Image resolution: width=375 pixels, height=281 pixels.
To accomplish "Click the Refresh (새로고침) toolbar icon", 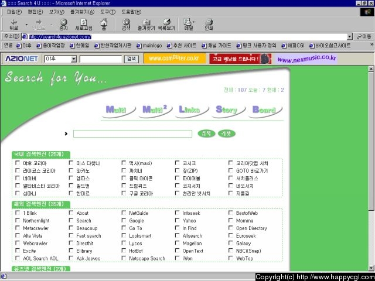I will click(83, 25).
